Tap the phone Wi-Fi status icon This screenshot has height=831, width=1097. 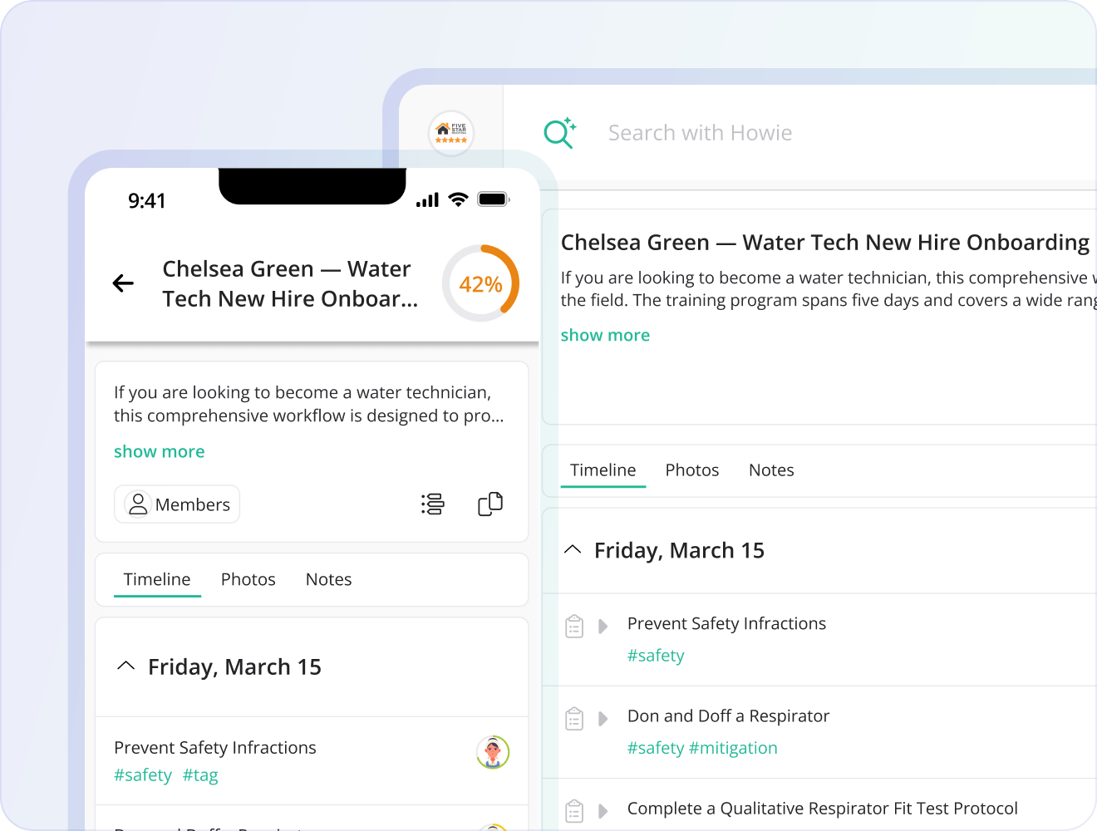click(458, 199)
